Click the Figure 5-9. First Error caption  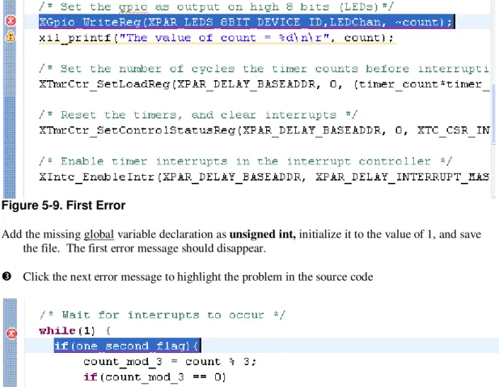coord(63,206)
